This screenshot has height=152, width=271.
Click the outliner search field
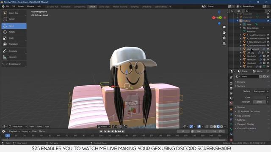pyautogui.click(x=254, y=11)
